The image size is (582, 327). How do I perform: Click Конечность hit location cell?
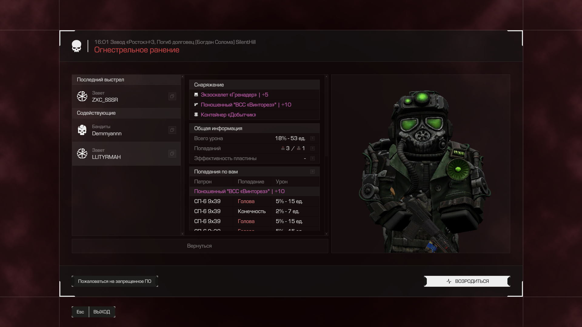[x=252, y=211]
